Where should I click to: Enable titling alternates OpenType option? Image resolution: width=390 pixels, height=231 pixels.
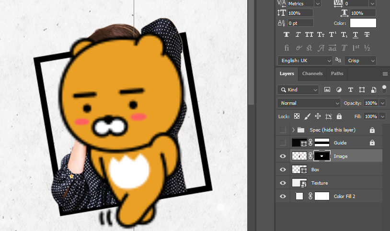pos(344,48)
